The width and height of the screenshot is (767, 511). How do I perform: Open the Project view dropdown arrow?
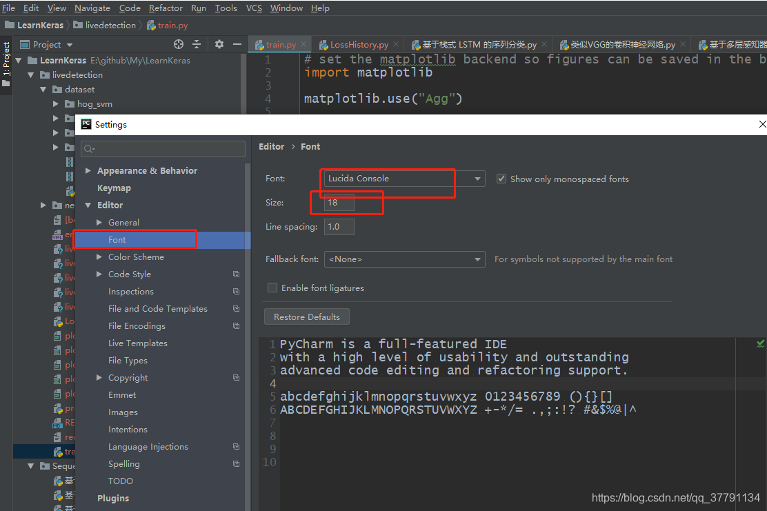coord(70,45)
